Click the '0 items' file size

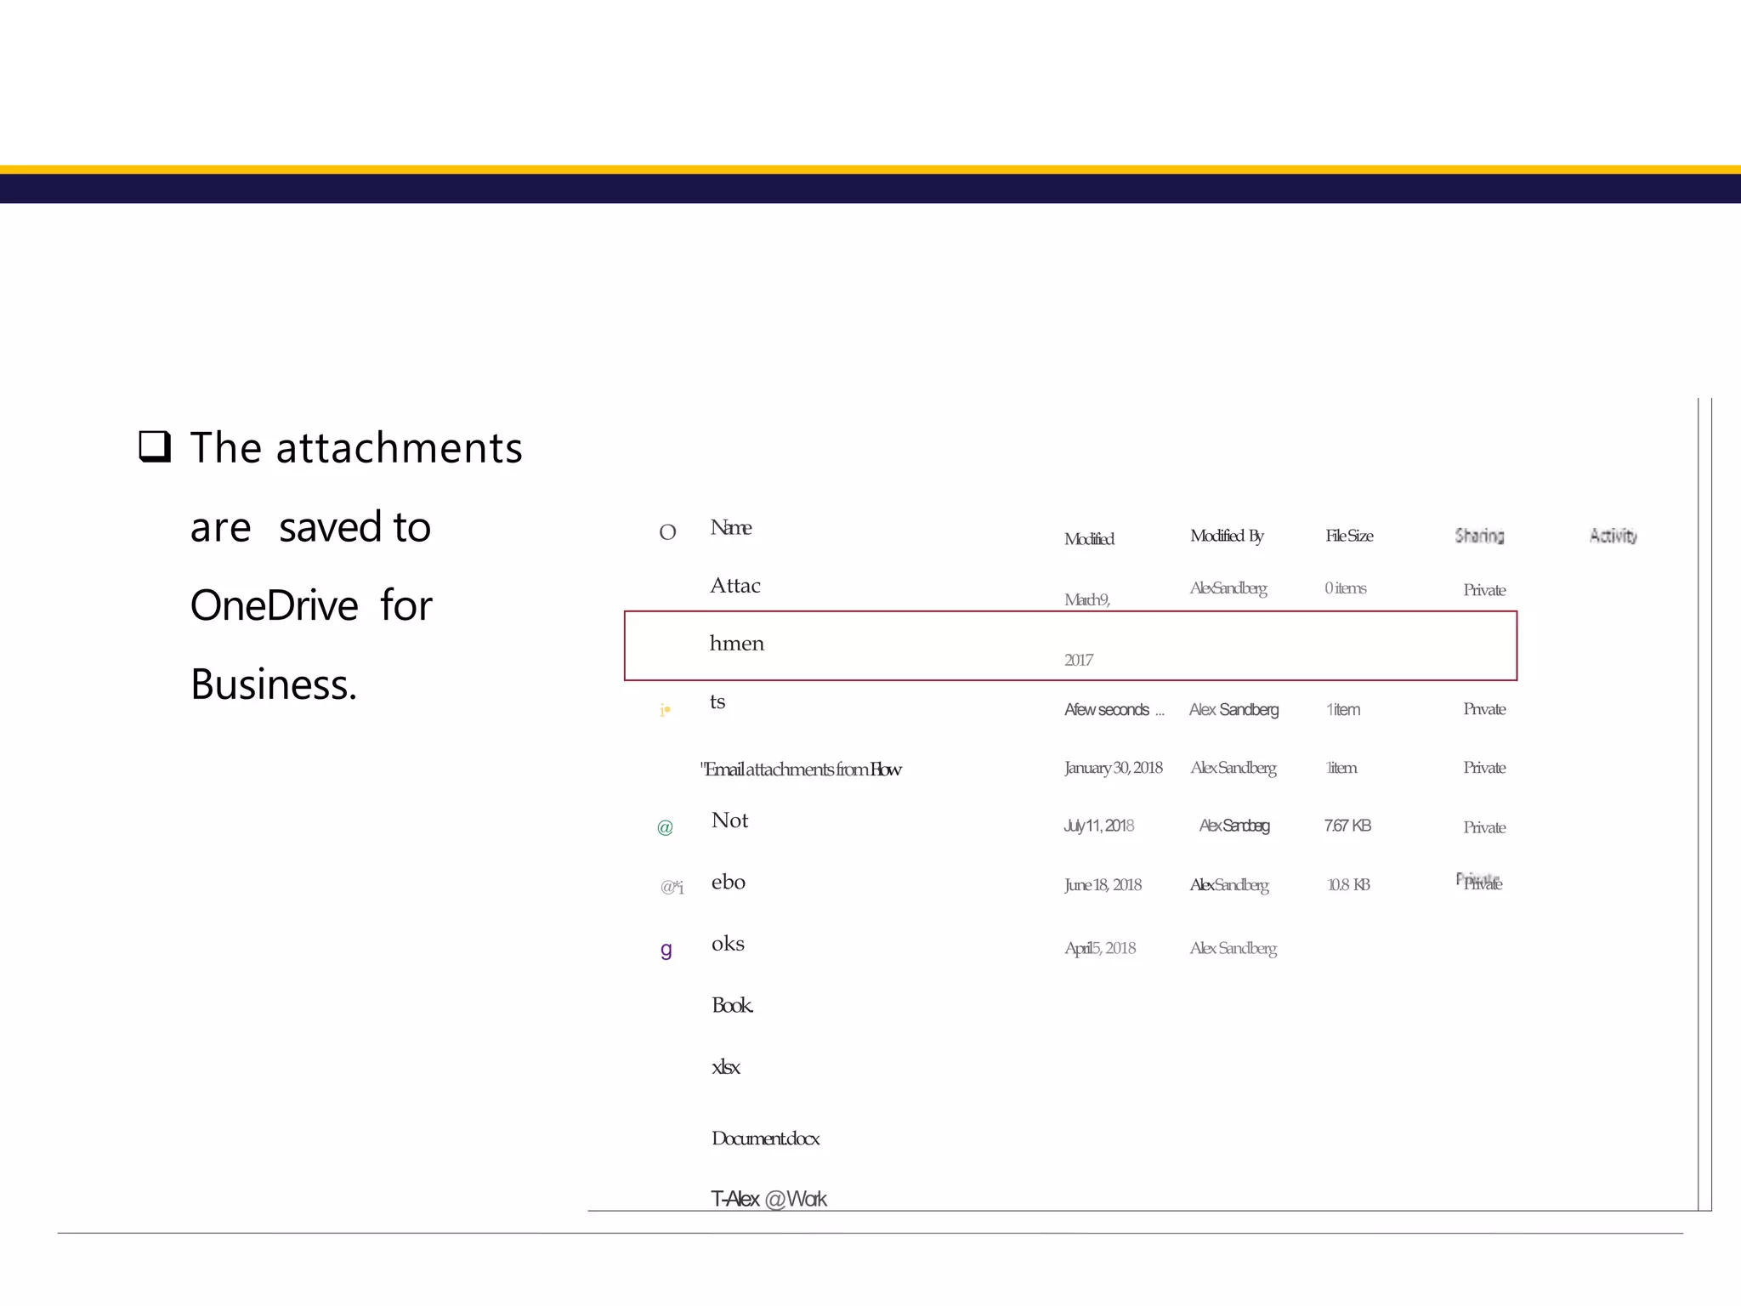pyautogui.click(x=1346, y=588)
